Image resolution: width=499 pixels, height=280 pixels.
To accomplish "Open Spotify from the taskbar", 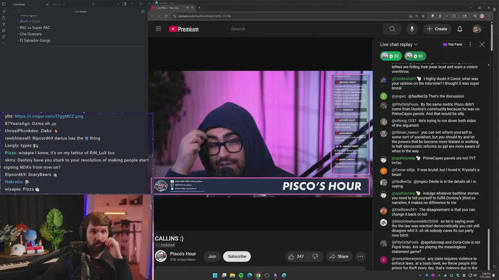I will 241,275.
